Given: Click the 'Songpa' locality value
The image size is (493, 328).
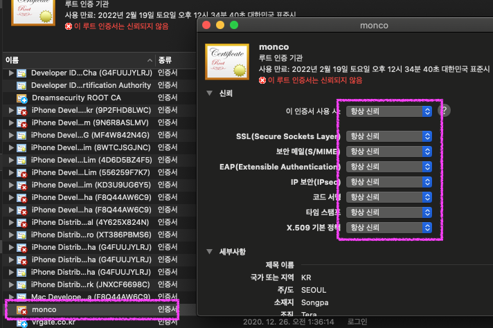Looking at the screenshot, I should pyautogui.click(x=315, y=302).
